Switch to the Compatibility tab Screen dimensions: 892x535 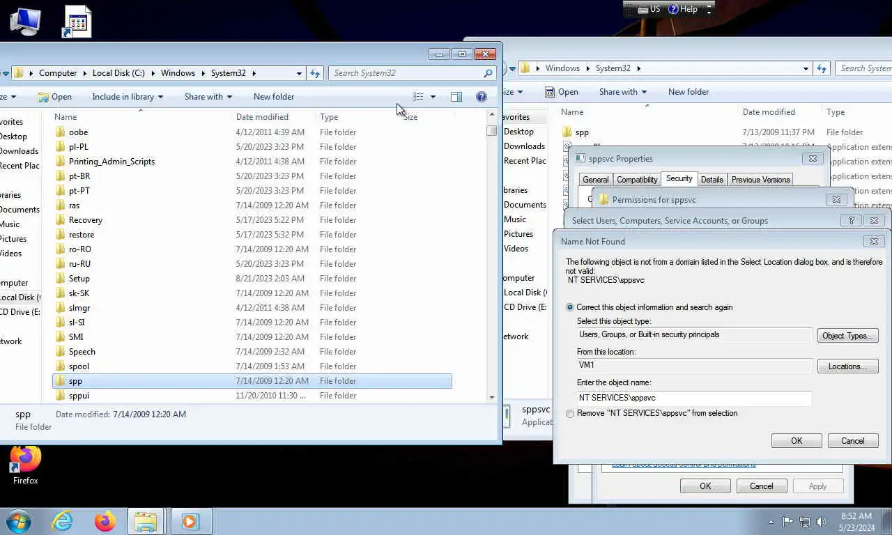point(637,180)
